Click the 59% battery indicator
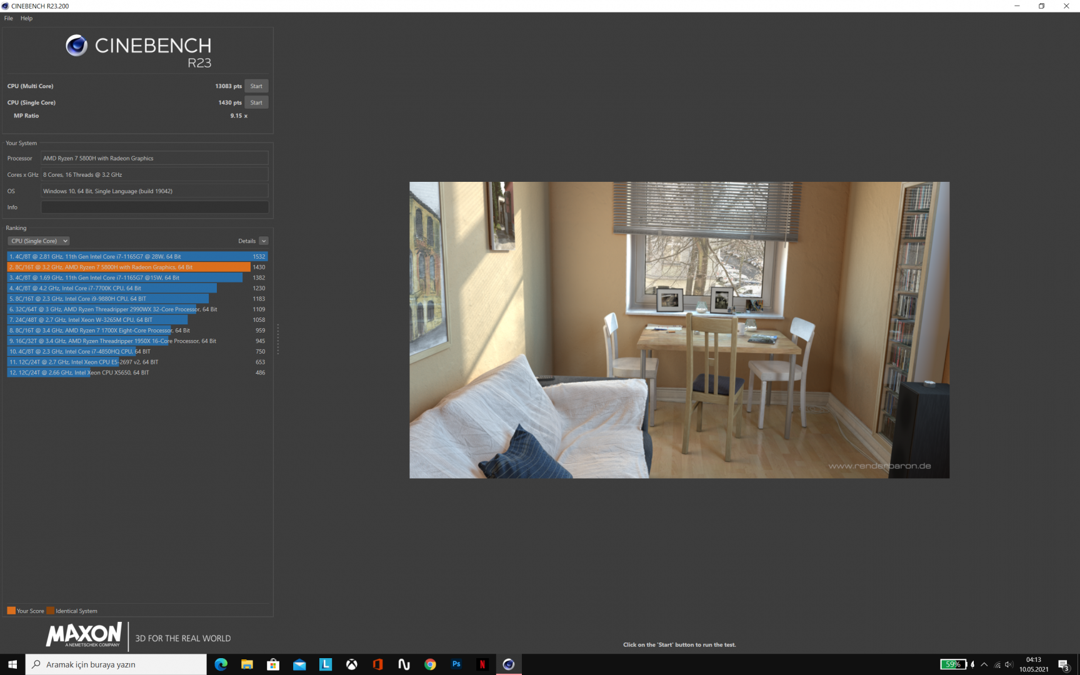1080x675 pixels. [954, 664]
